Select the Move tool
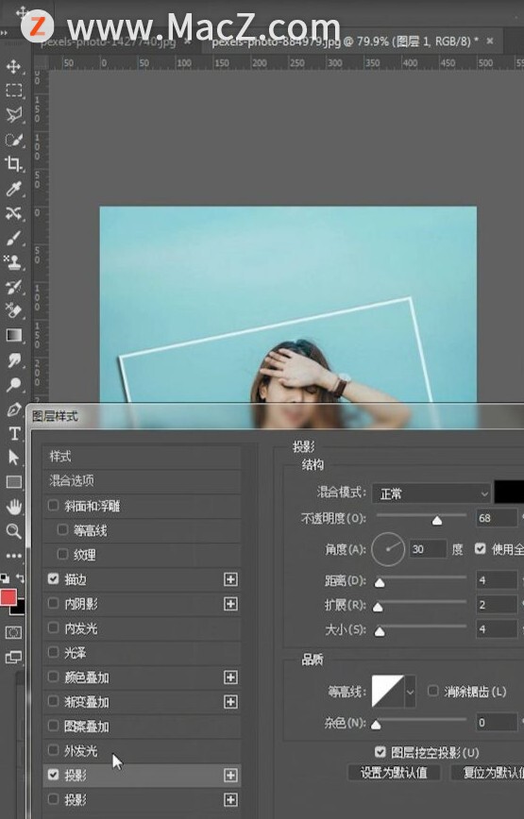Viewport: 524px width, 819px height. click(x=13, y=67)
